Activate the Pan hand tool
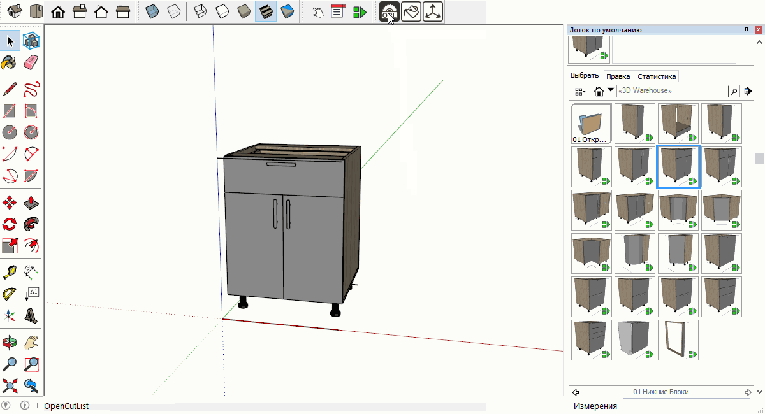Viewport: 765px width, 414px height. click(x=31, y=343)
